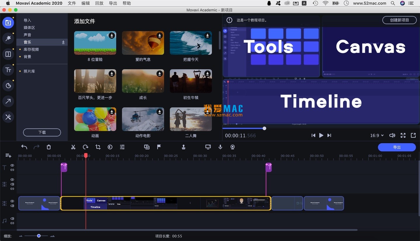Viewport: 420px width, 241px height.
Task: Select the Crop tool
Action: click(x=98, y=147)
